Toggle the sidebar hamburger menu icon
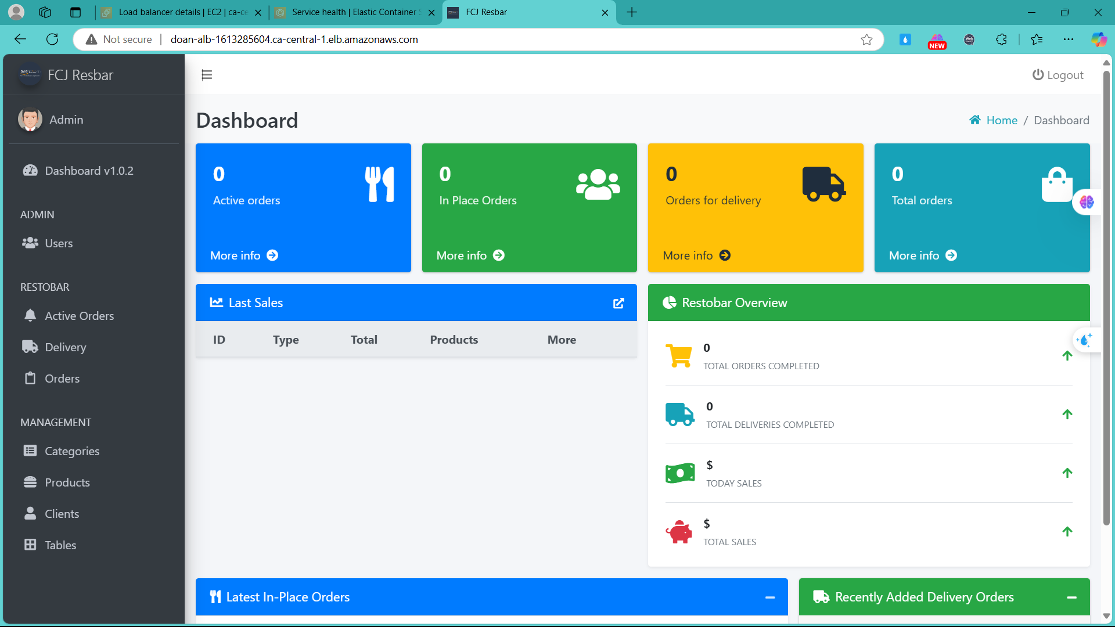This screenshot has height=627, width=1115. (x=207, y=75)
